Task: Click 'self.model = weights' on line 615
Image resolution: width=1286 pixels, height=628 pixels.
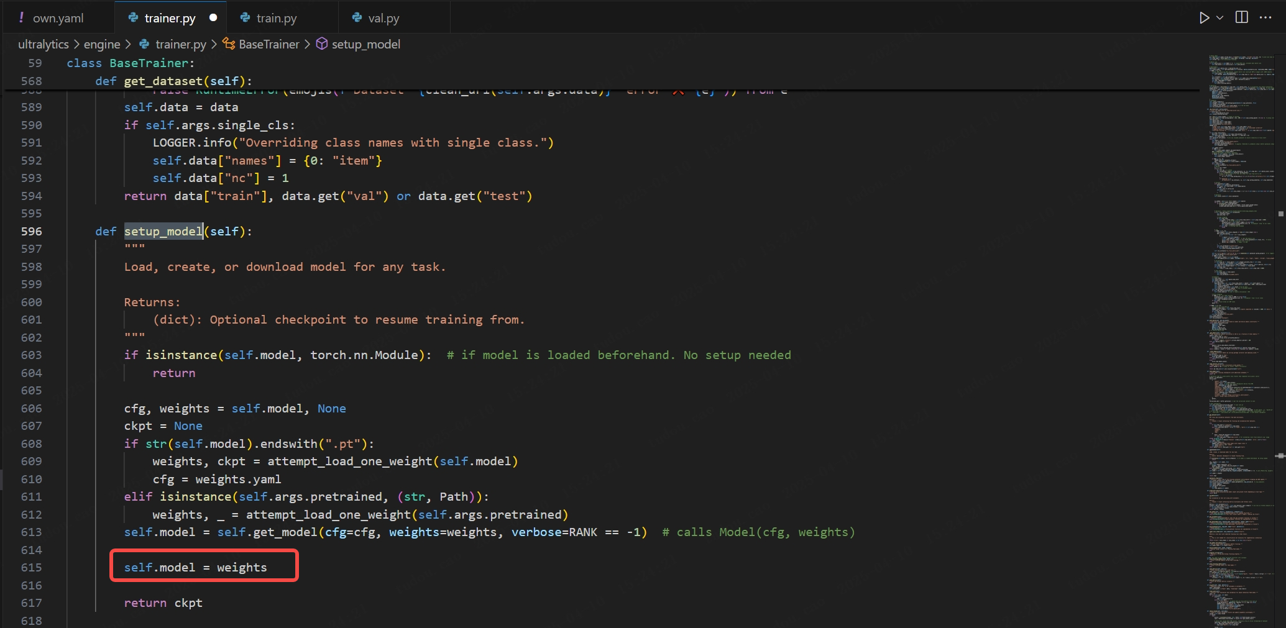Action: [x=195, y=568]
